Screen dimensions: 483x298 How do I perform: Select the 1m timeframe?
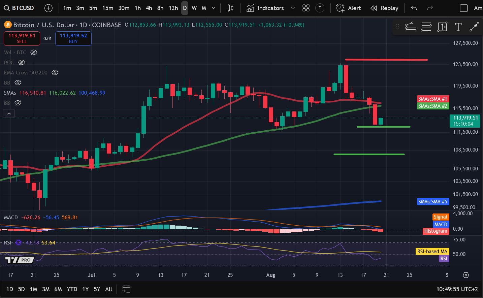67,8
